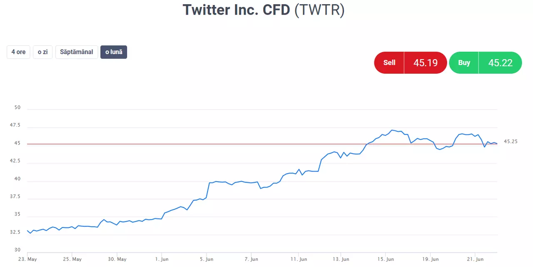Click the "23. May" date axis label
533x267 pixels.
pos(27,259)
